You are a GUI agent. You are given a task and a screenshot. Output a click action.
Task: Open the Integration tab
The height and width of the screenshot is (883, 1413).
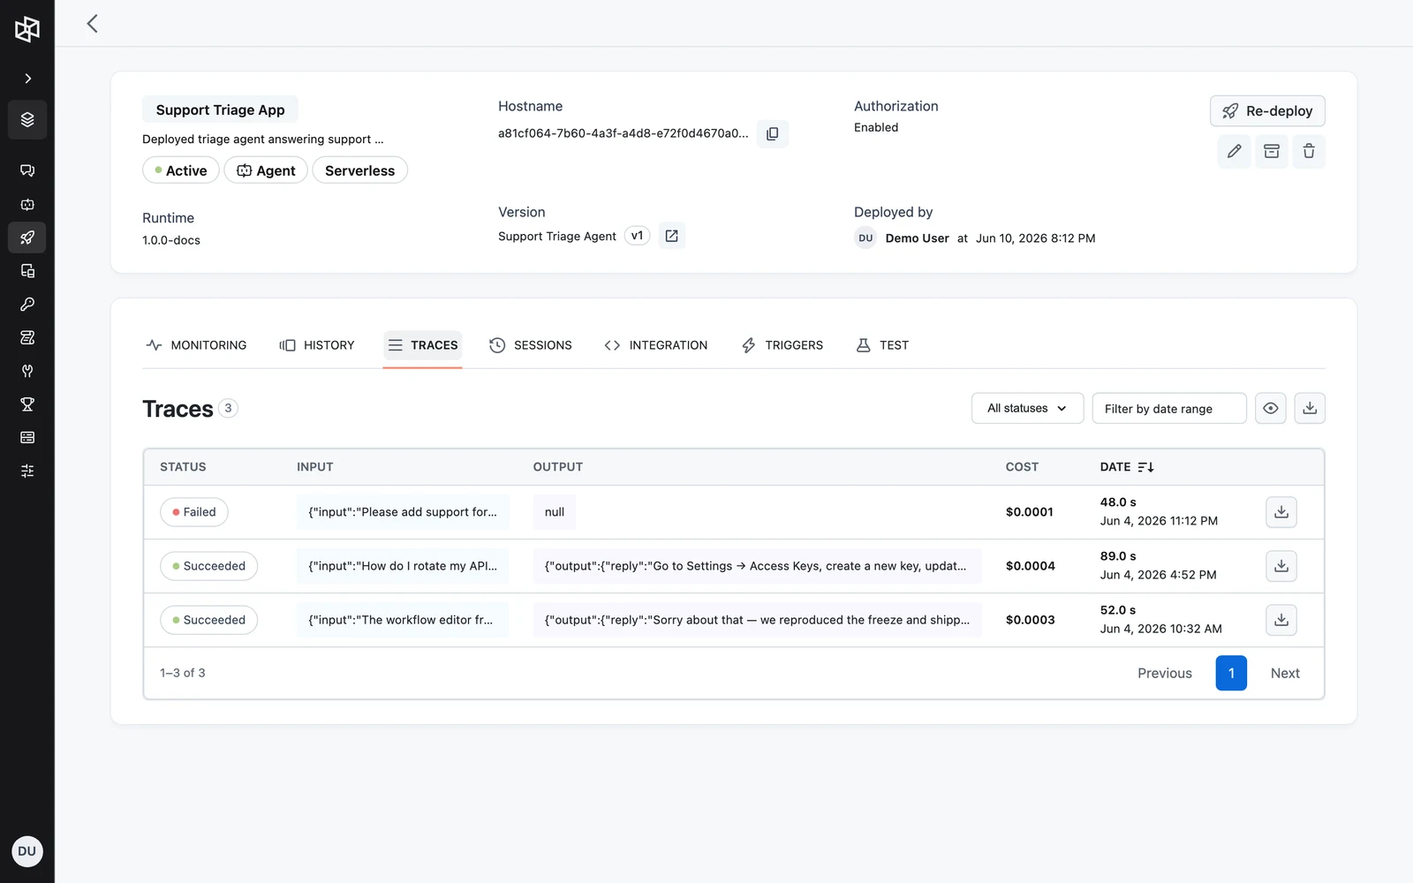click(x=656, y=345)
